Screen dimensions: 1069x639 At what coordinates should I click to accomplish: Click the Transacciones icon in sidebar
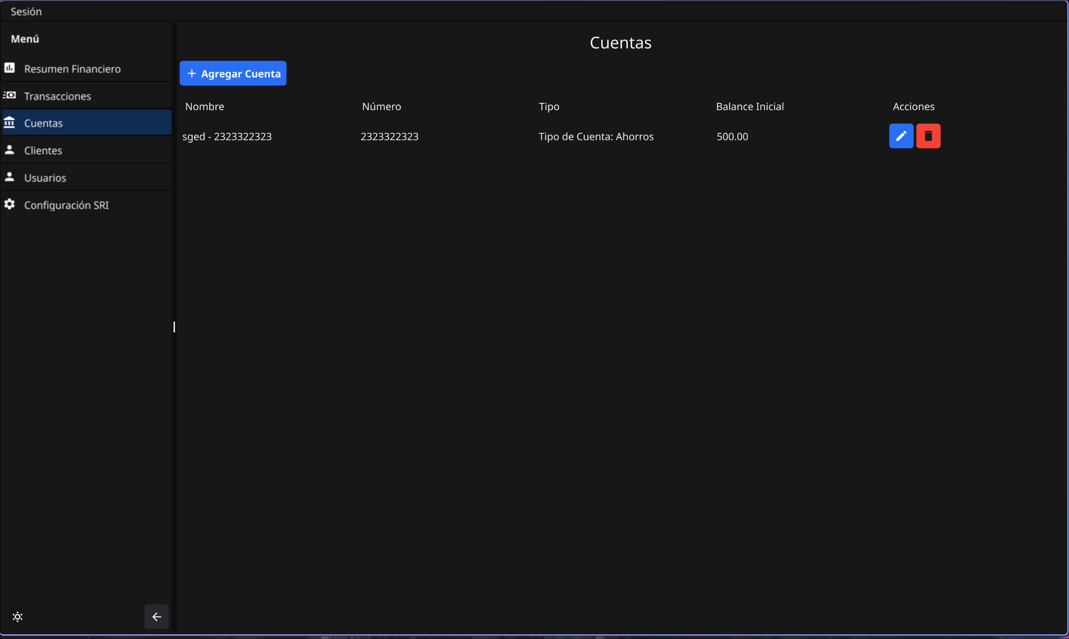pos(10,95)
